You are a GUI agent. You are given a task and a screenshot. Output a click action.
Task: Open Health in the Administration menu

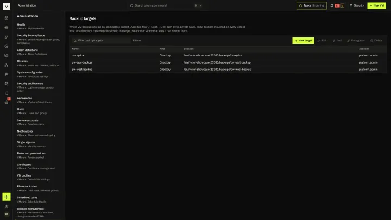pos(39,27)
